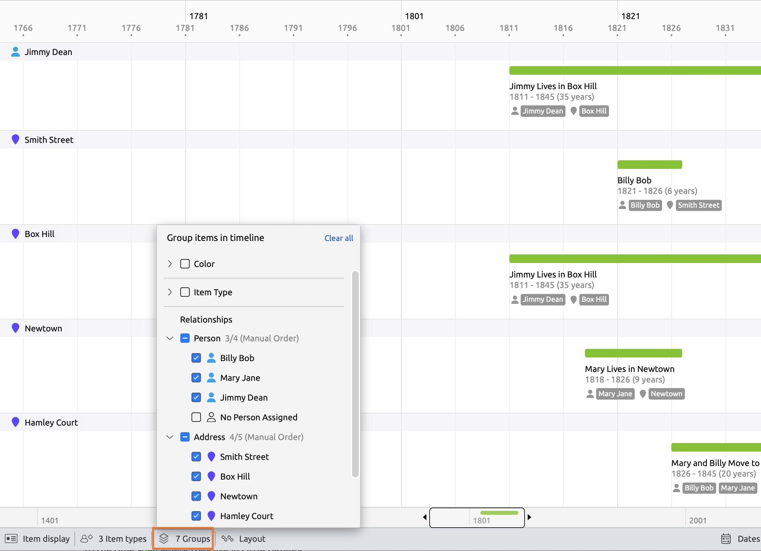Collapse the Person relationships list
The width and height of the screenshot is (761, 551).
pyautogui.click(x=170, y=338)
